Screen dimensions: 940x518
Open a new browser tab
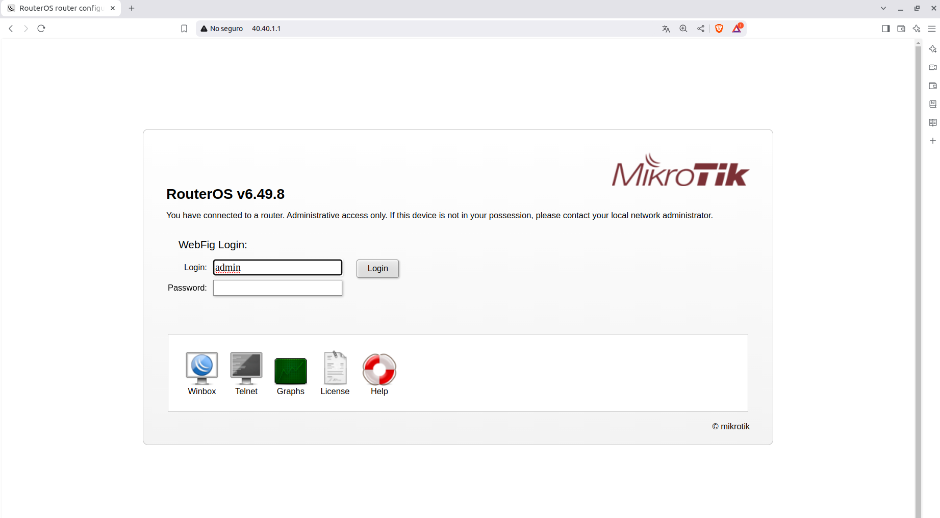coord(132,8)
